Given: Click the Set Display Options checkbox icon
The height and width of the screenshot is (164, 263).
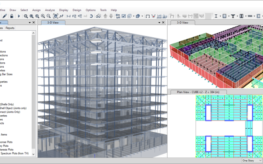Looking at the screenshot, I should click(123, 16).
